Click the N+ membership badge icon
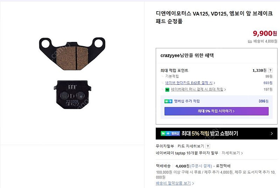 tap(168, 101)
